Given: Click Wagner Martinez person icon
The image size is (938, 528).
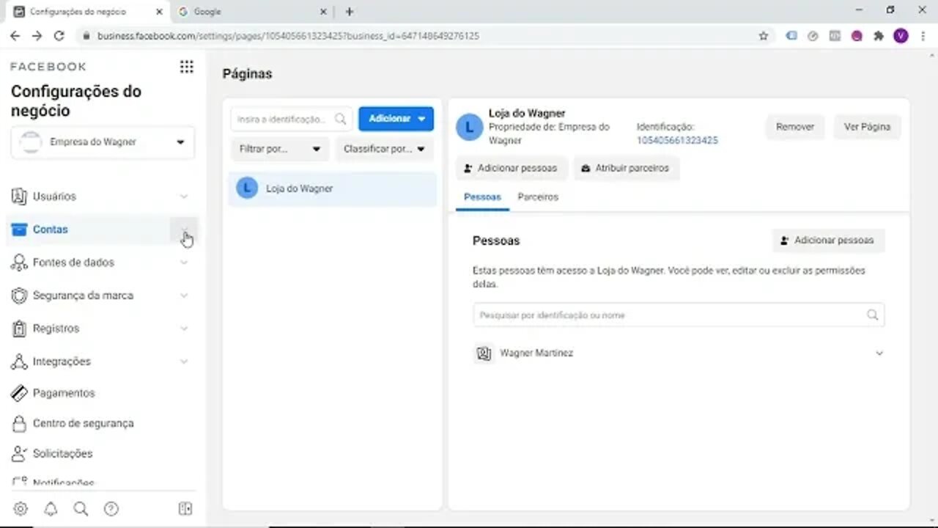Looking at the screenshot, I should tap(484, 353).
